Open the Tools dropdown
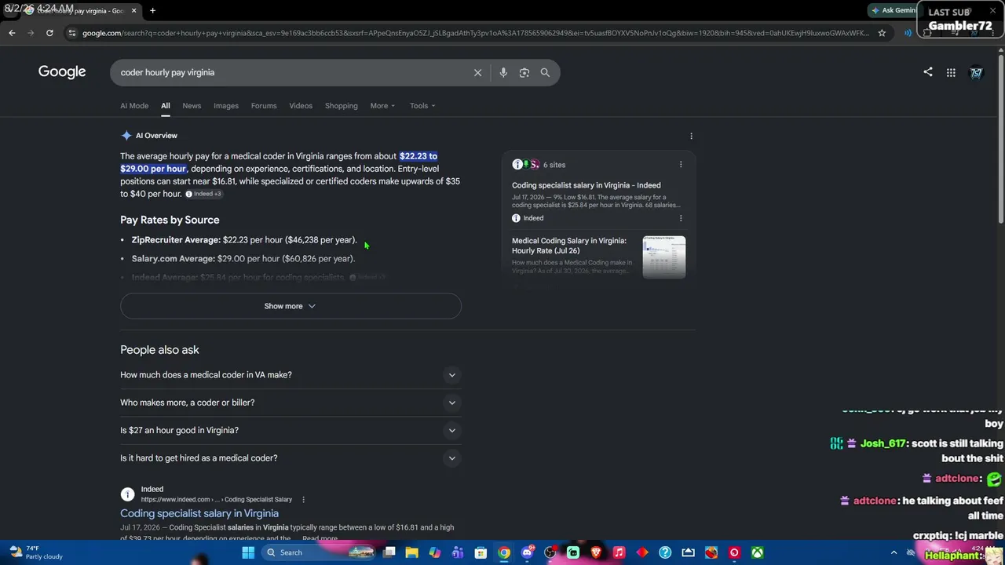The width and height of the screenshot is (1005, 565). [x=422, y=106]
